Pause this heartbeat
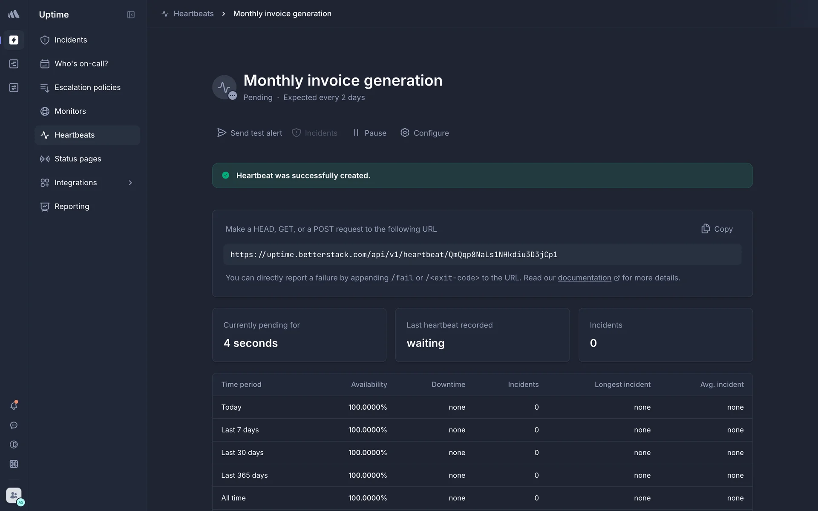Image resolution: width=818 pixels, height=511 pixels. (x=369, y=133)
